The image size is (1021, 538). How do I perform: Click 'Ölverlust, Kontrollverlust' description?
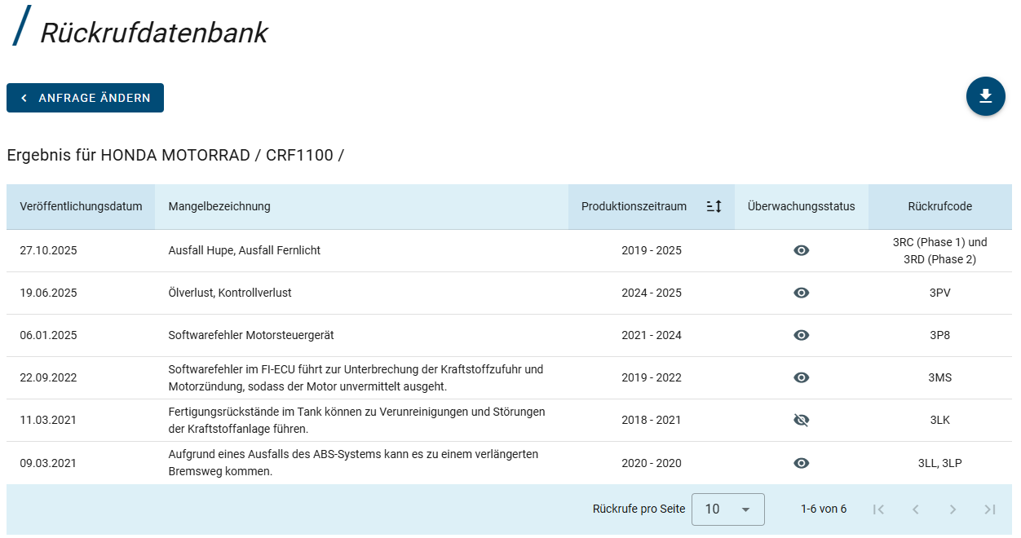click(230, 293)
